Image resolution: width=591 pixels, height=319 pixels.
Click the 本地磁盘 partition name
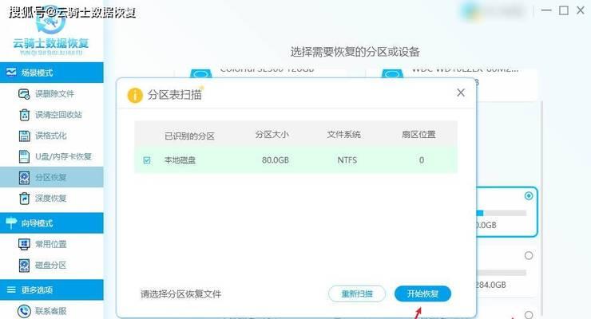180,160
